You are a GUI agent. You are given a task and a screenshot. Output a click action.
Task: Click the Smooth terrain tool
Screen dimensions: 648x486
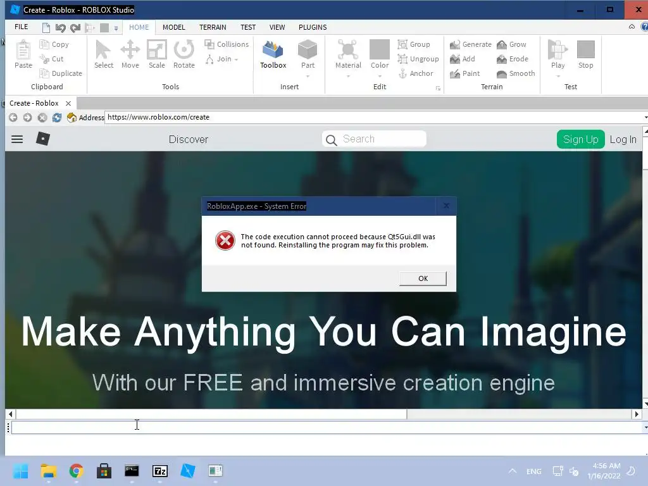(516, 73)
